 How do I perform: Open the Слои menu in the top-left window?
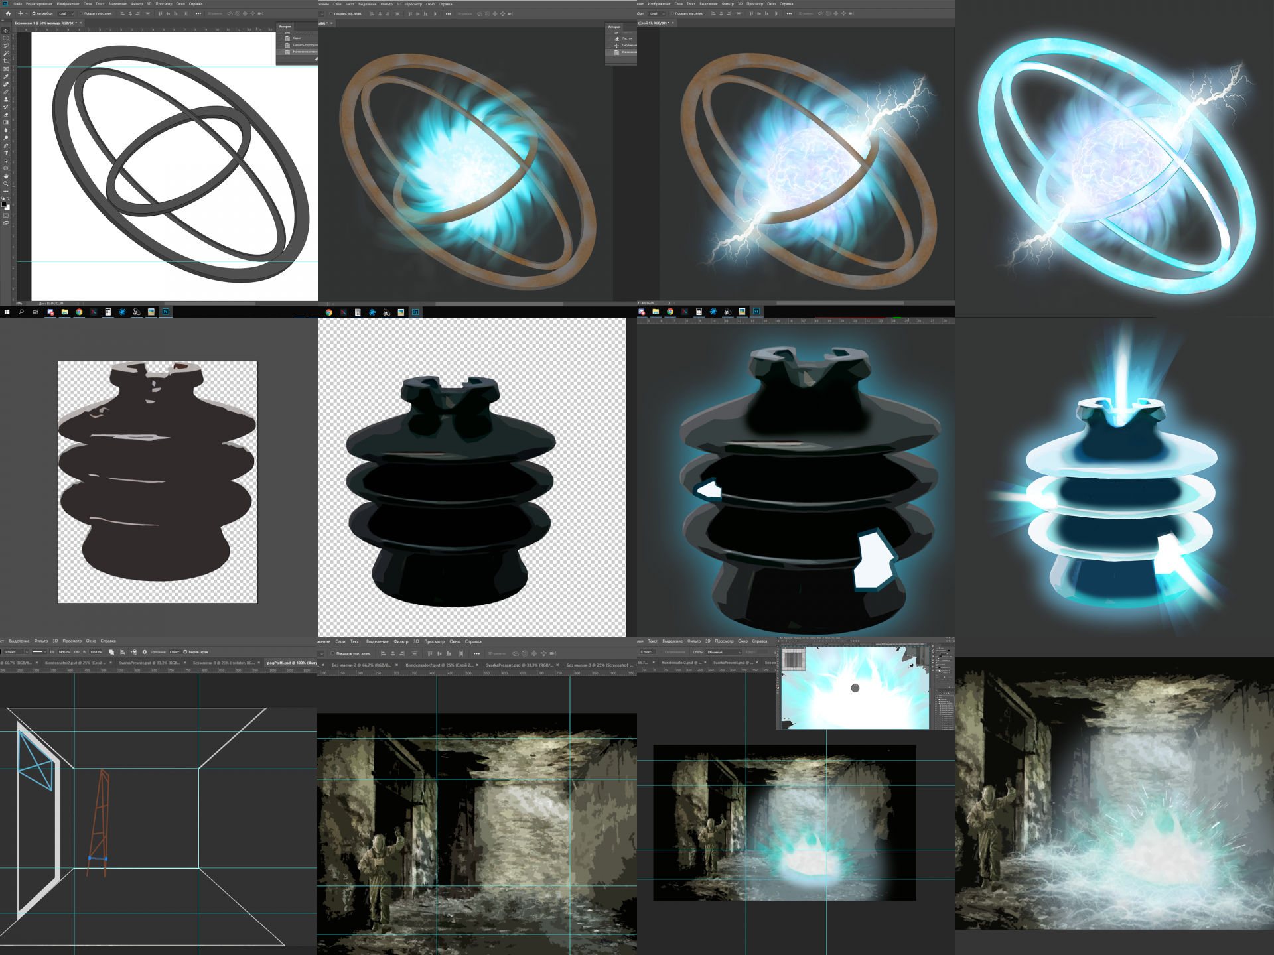pos(88,4)
